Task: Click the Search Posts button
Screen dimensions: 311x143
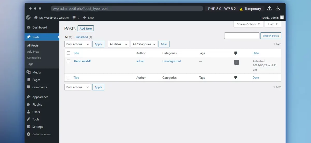Action: [271, 36]
